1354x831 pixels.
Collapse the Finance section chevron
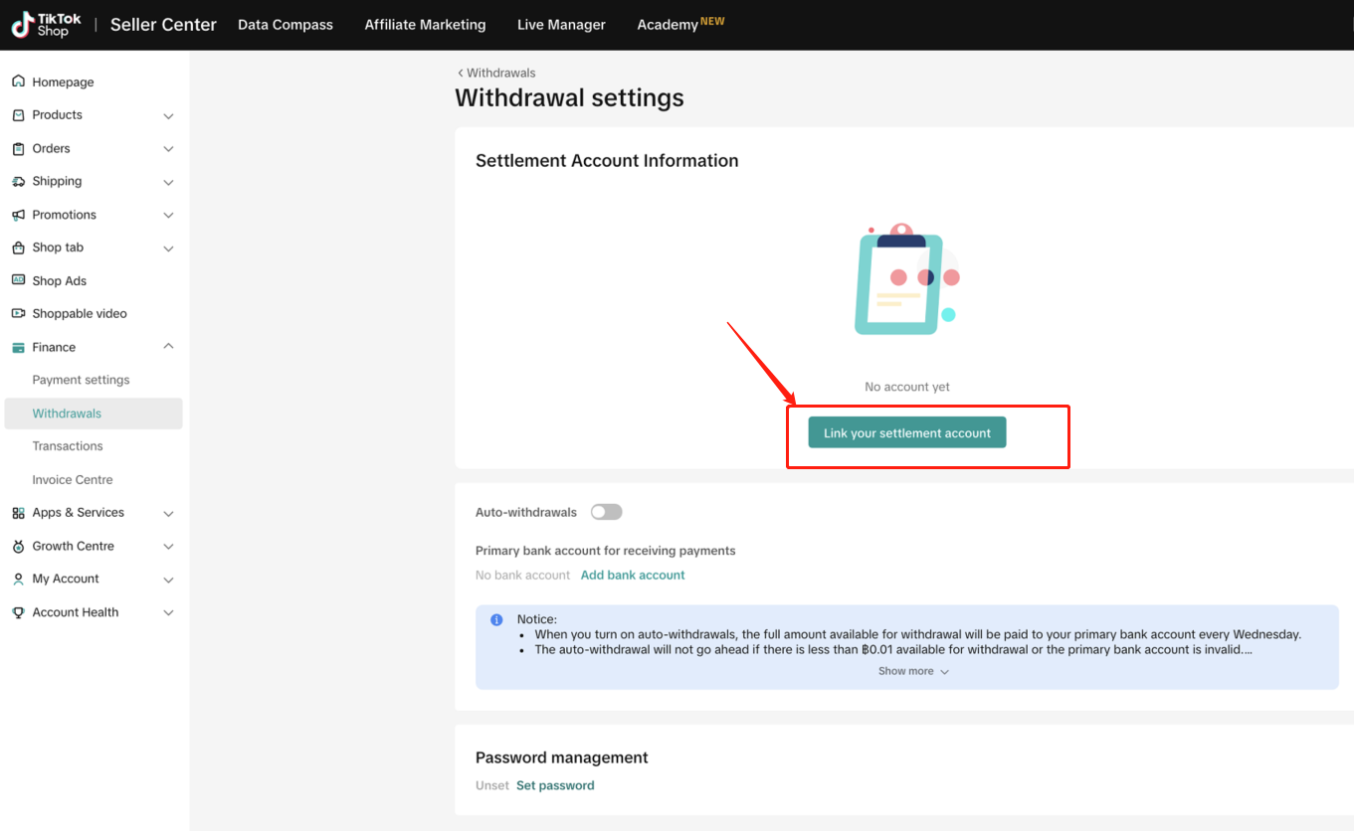pyautogui.click(x=168, y=347)
